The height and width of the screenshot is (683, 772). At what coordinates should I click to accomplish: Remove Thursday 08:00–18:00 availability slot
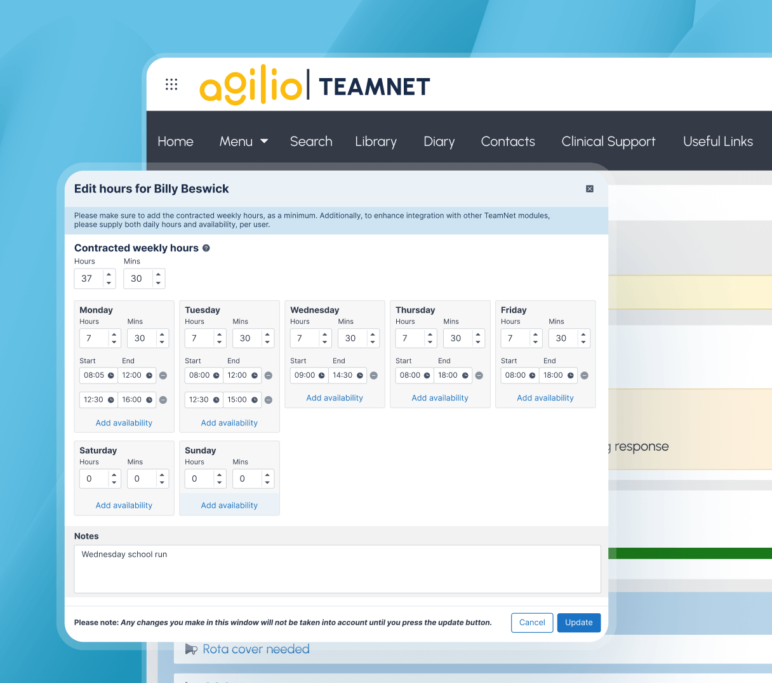[479, 376]
